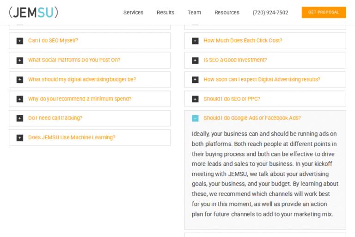Expand 'Should I do SEO or PPC?' item
Image resolution: width=355 pixels, height=237 pixels.
(232, 99)
